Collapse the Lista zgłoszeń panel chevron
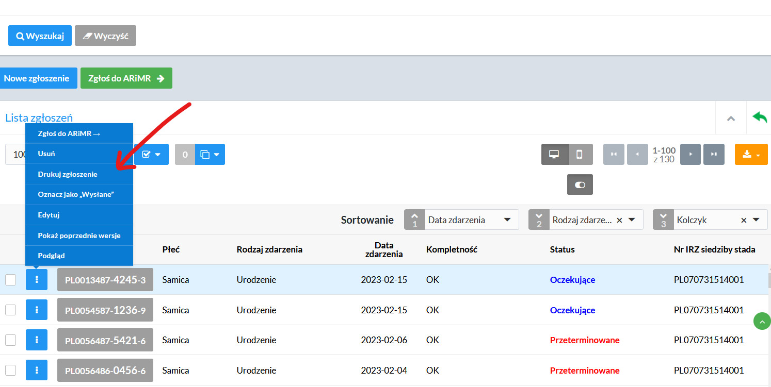771x387 pixels. [x=731, y=118]
